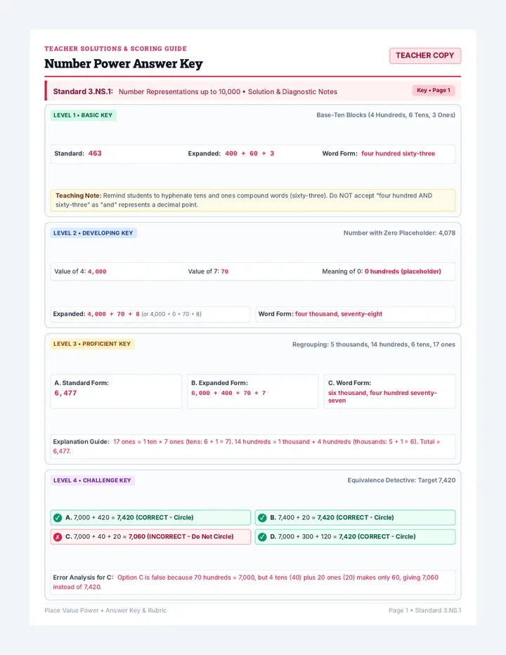Screen dimensions: 506x655
Task: Click the Key • Page 1 badge
Action: 434,90
